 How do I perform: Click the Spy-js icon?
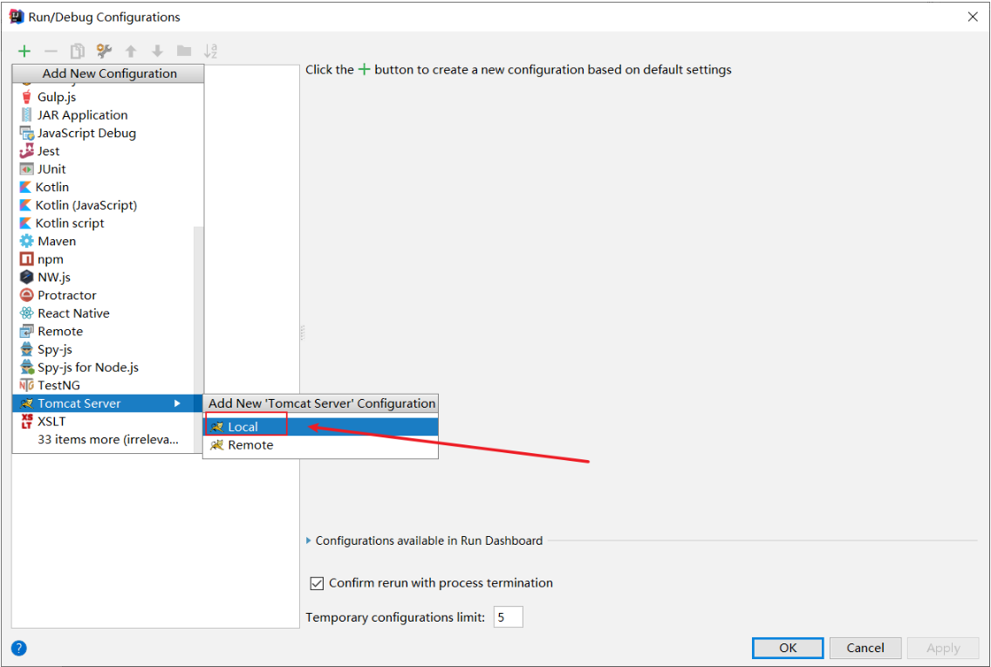click(x=26, y=349)
